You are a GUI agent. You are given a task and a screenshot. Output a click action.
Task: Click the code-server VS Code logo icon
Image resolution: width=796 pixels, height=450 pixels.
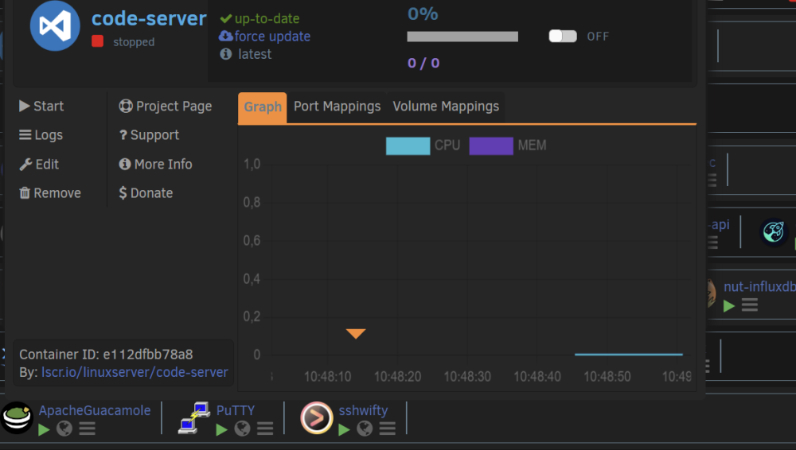55,25
